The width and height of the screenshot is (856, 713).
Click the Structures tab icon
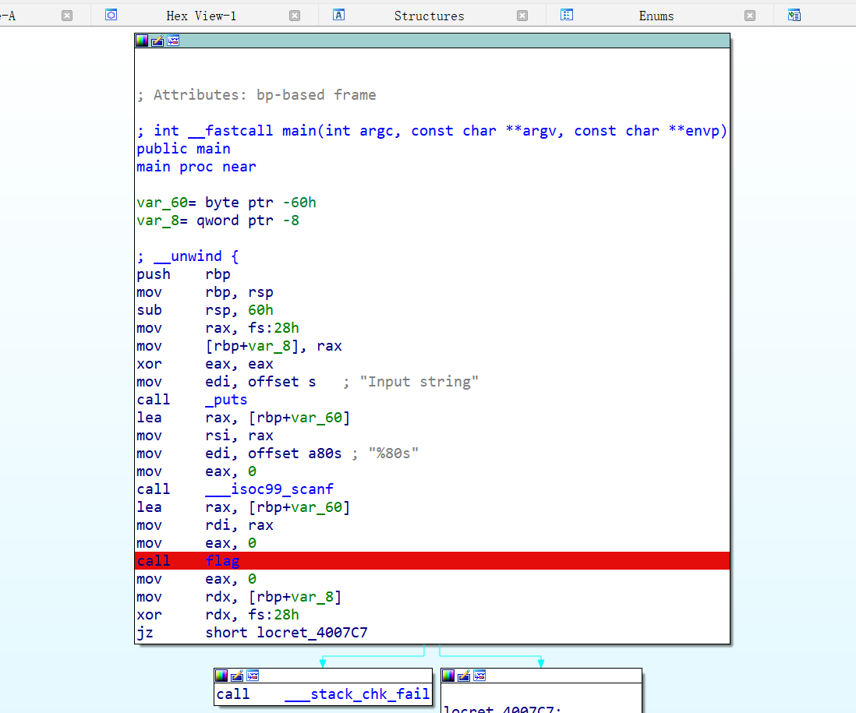click(338, 15)
